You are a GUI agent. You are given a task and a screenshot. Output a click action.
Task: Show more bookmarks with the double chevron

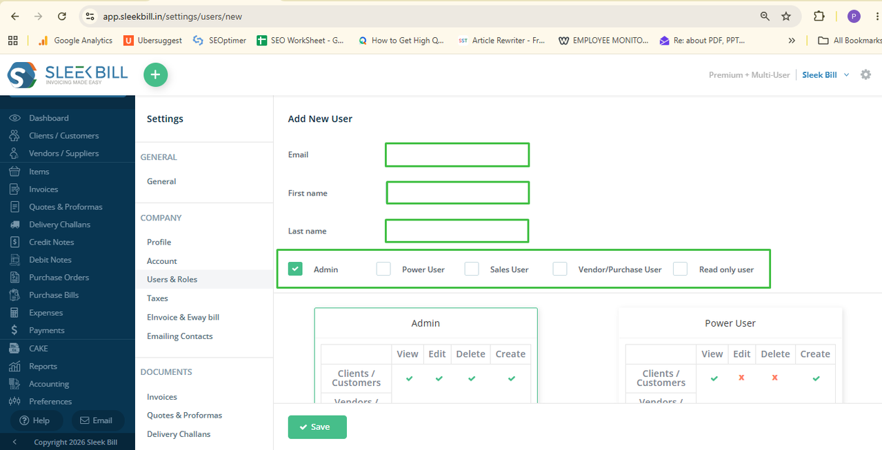[792, 41]
